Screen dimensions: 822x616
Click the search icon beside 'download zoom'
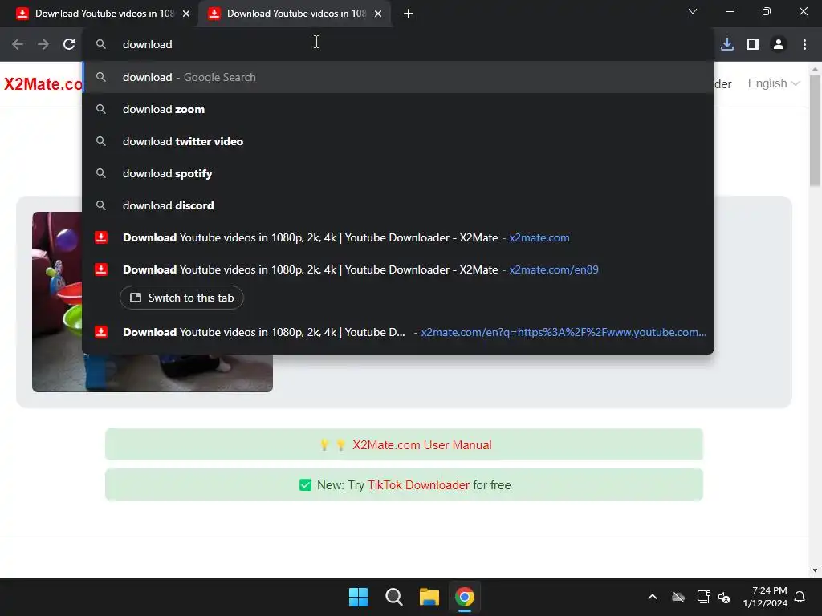click(100, 109)
